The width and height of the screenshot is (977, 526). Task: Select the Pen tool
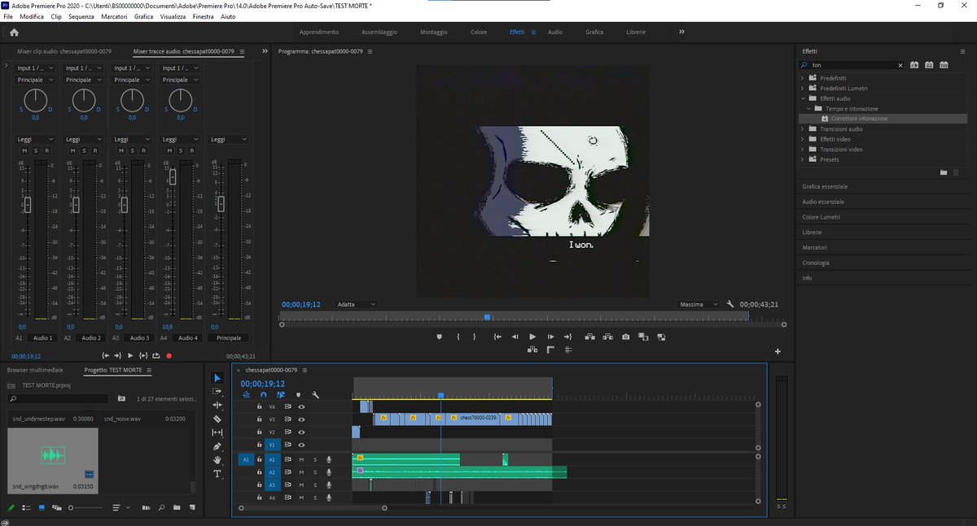point(217,446)
